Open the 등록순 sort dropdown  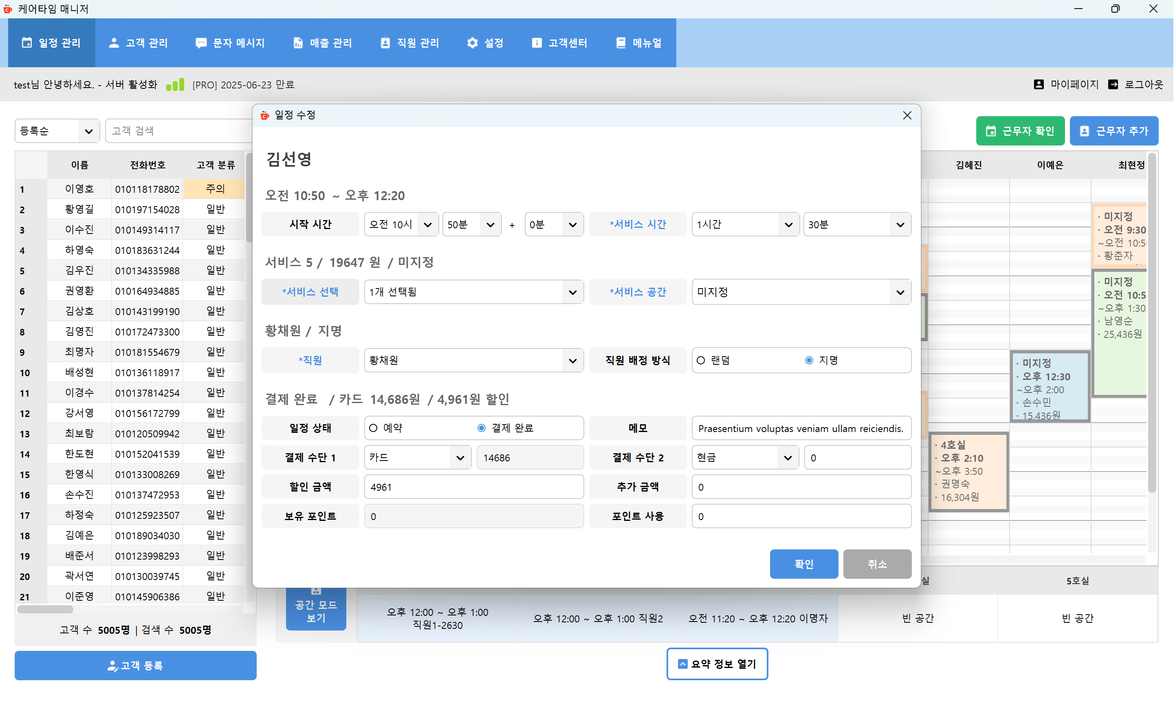[57, 131]
